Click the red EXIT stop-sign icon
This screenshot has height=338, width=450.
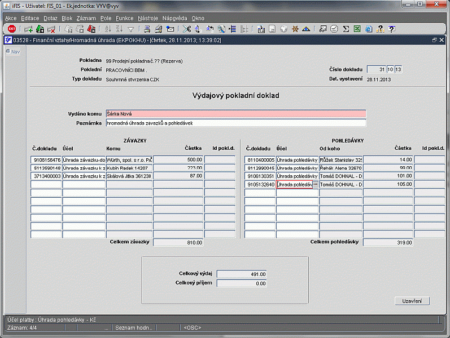click(12, 29)
